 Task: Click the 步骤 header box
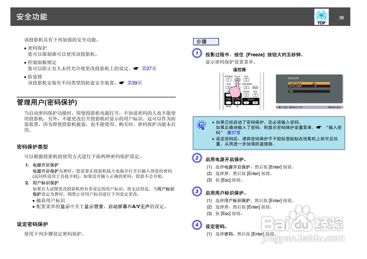point(205,41)
